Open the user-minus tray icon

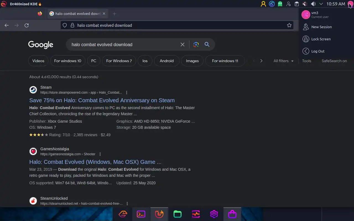pos(288,4)
